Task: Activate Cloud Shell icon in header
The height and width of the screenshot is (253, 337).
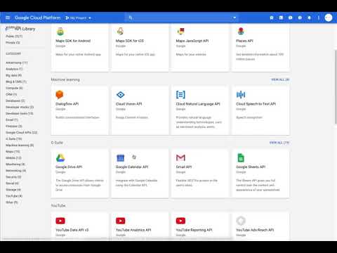Action: (281, 18)
